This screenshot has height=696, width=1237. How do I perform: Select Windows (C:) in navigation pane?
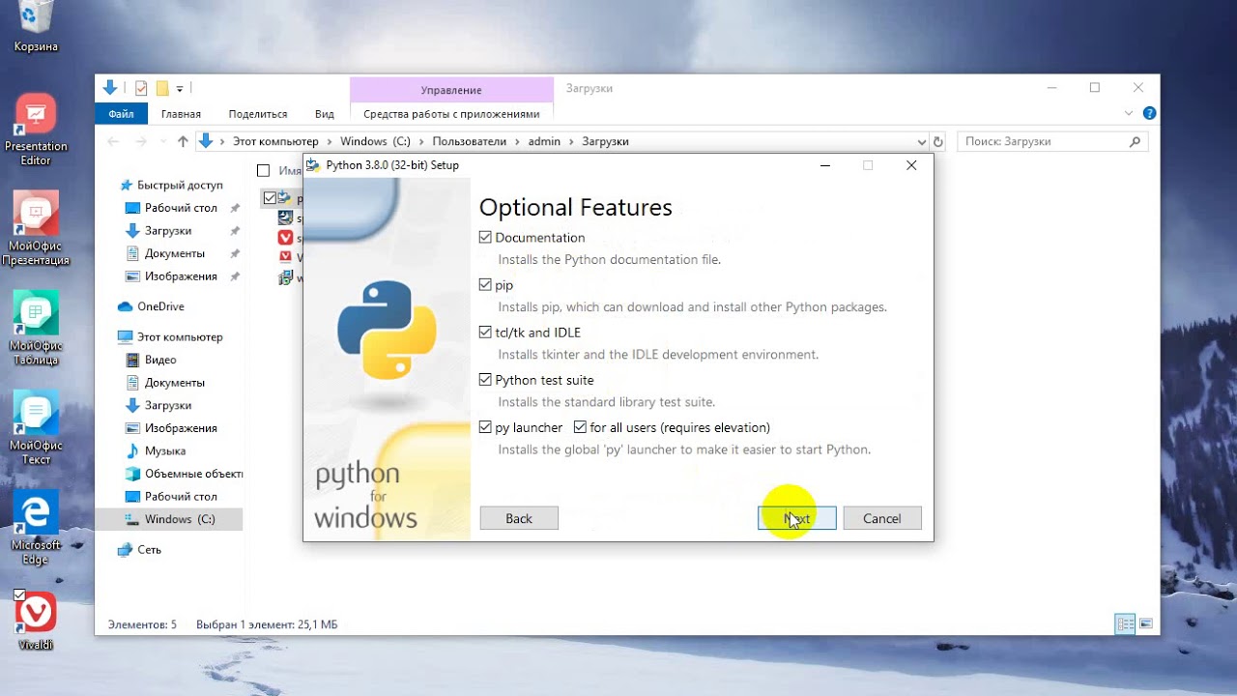(x=170, y=519)
